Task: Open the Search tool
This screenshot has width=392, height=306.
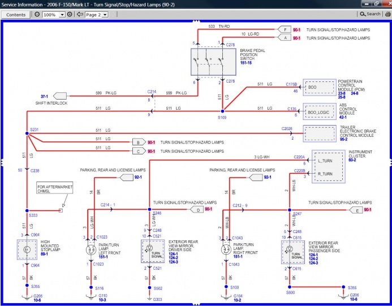Action: [370, 14]
